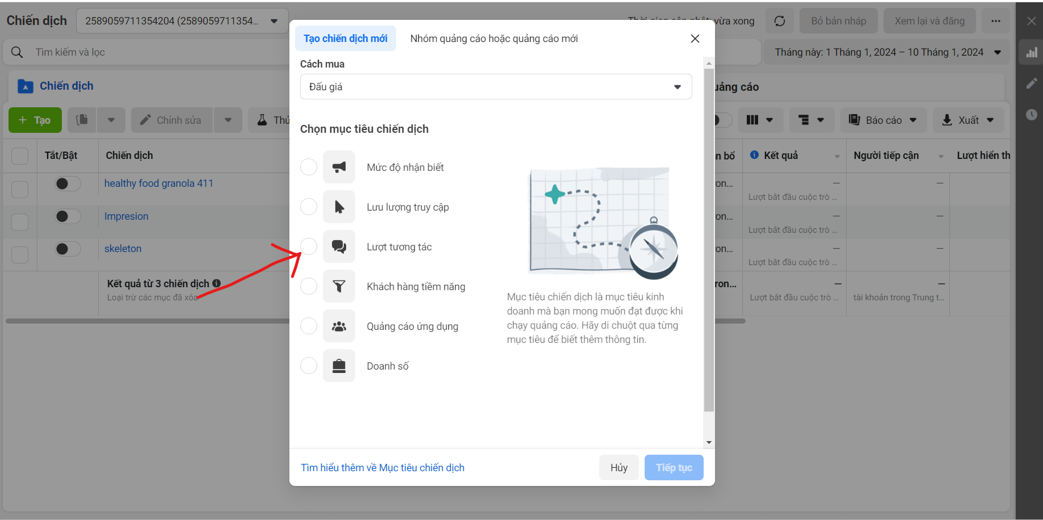Image resolution: width=1043 pixels, height=520 pixels.
Task: Toggle the healthy food granola 411 campaign switch
Action: 68,183
